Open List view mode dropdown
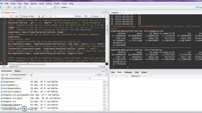202x113 pixels. 99,75
